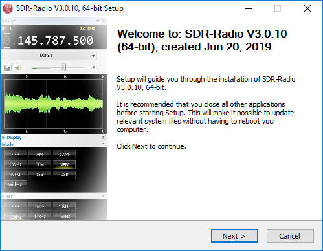
Task: Enable the USB mode button
Action: (64, 174)
